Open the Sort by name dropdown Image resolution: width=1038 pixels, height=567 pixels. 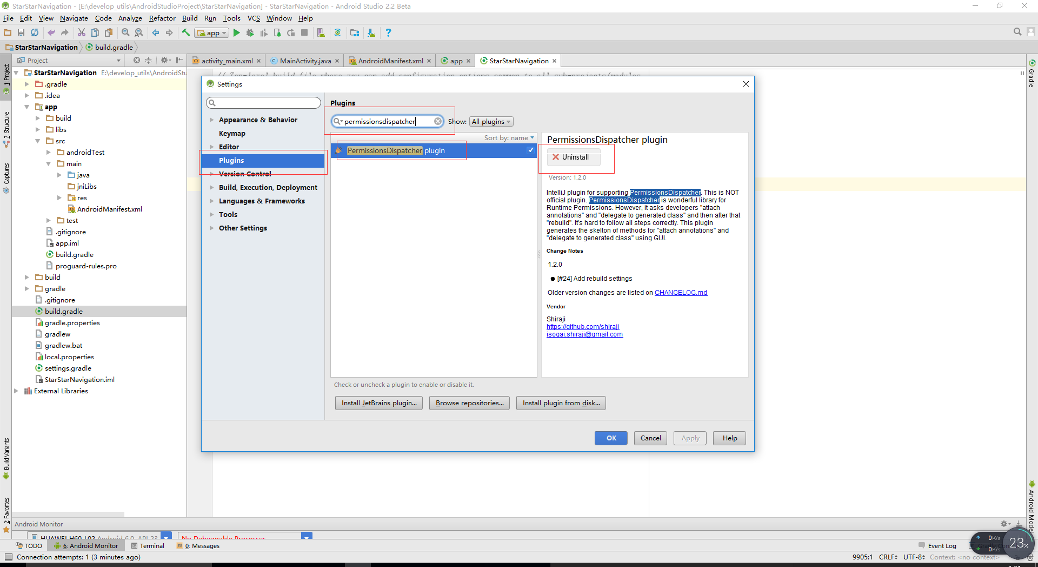point(509,138)
